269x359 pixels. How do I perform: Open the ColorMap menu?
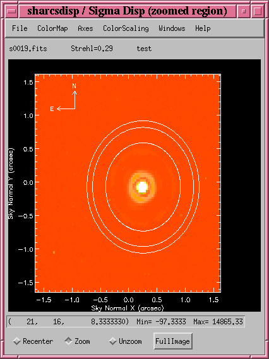pos(52,28)
